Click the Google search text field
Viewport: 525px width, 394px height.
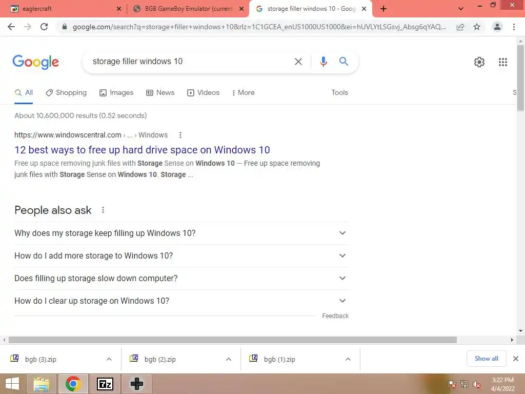click(191, 62)
